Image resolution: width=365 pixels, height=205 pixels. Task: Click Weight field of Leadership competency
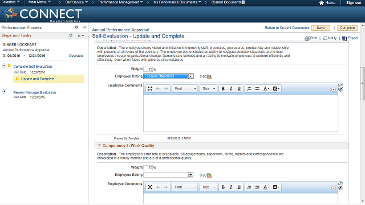coord(148,69)
